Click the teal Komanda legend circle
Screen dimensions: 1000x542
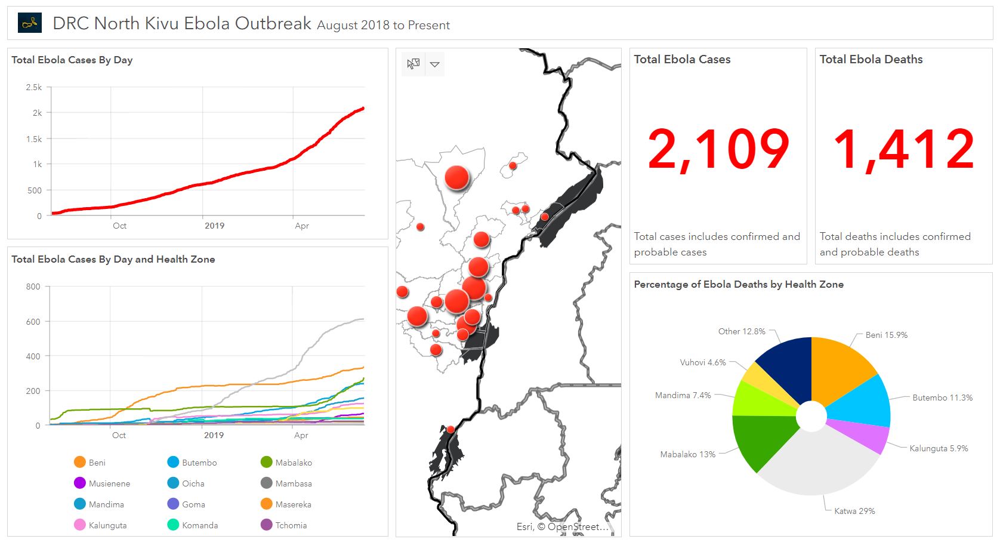point(174,525)
